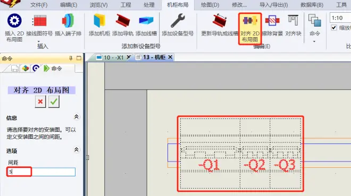
Task: Click the 插入 2D 布局图 gear icon
Action: click(x=14, y=21)
